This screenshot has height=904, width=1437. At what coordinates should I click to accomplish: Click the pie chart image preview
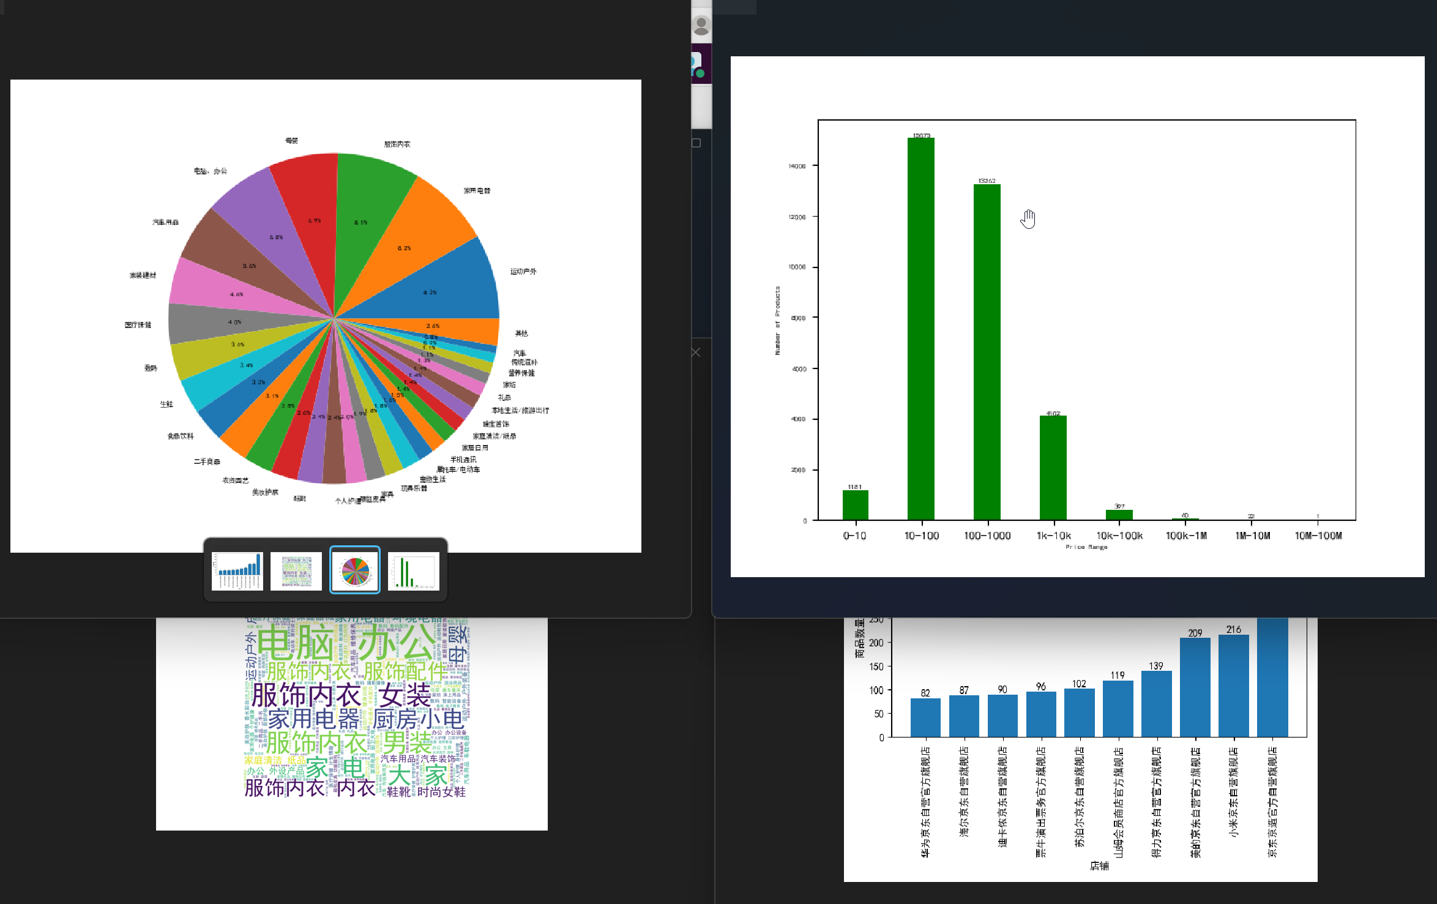tap(326, 316)
